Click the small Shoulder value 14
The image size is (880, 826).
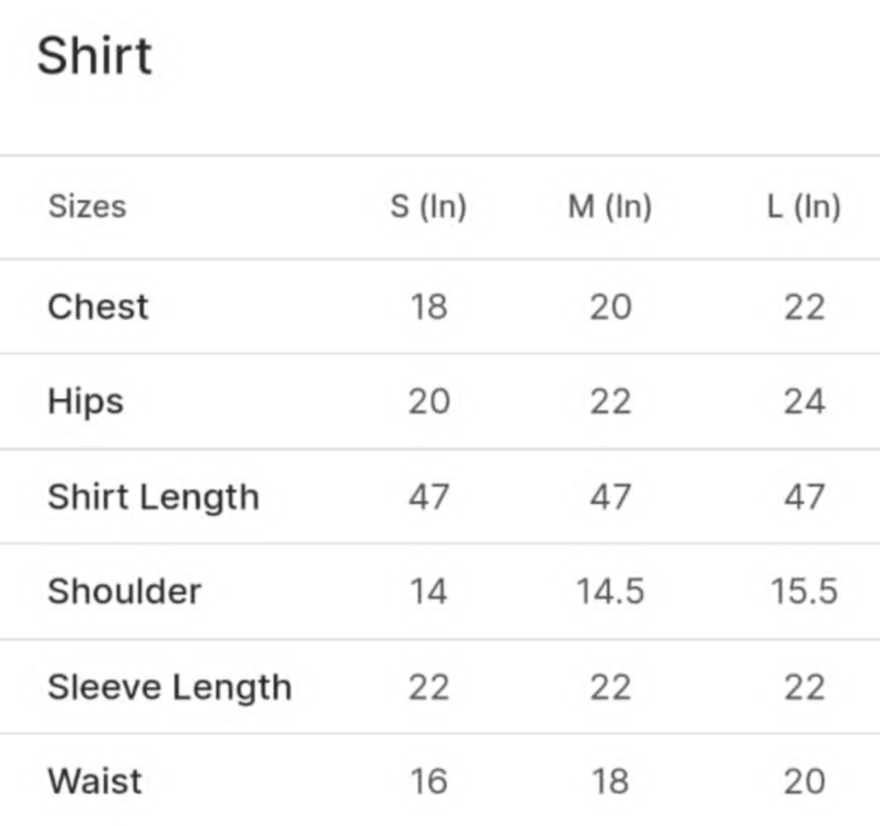429,592
